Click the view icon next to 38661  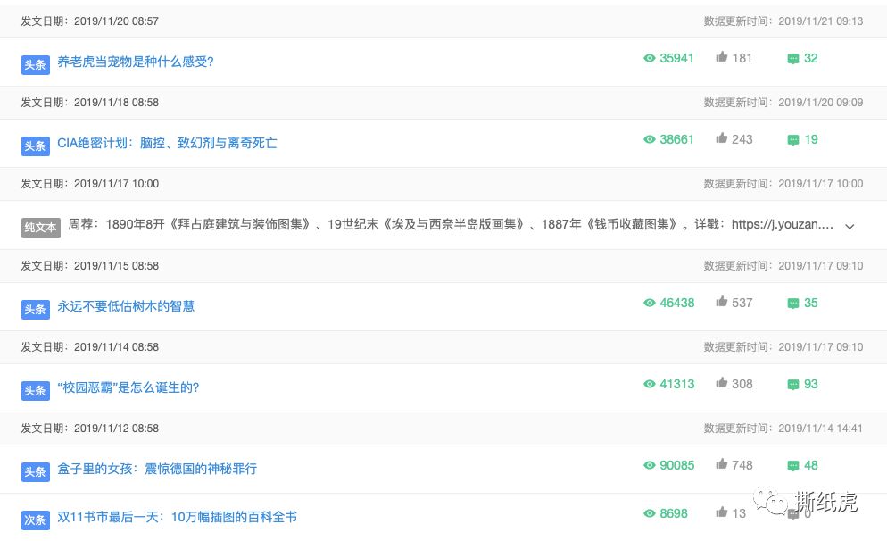[x=651, y=139]
